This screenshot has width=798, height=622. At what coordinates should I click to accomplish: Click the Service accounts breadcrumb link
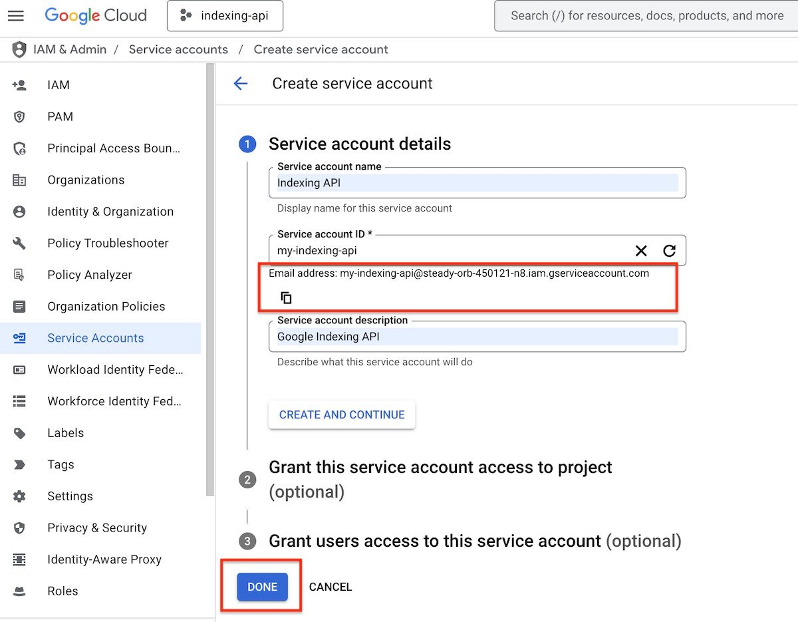178,49
